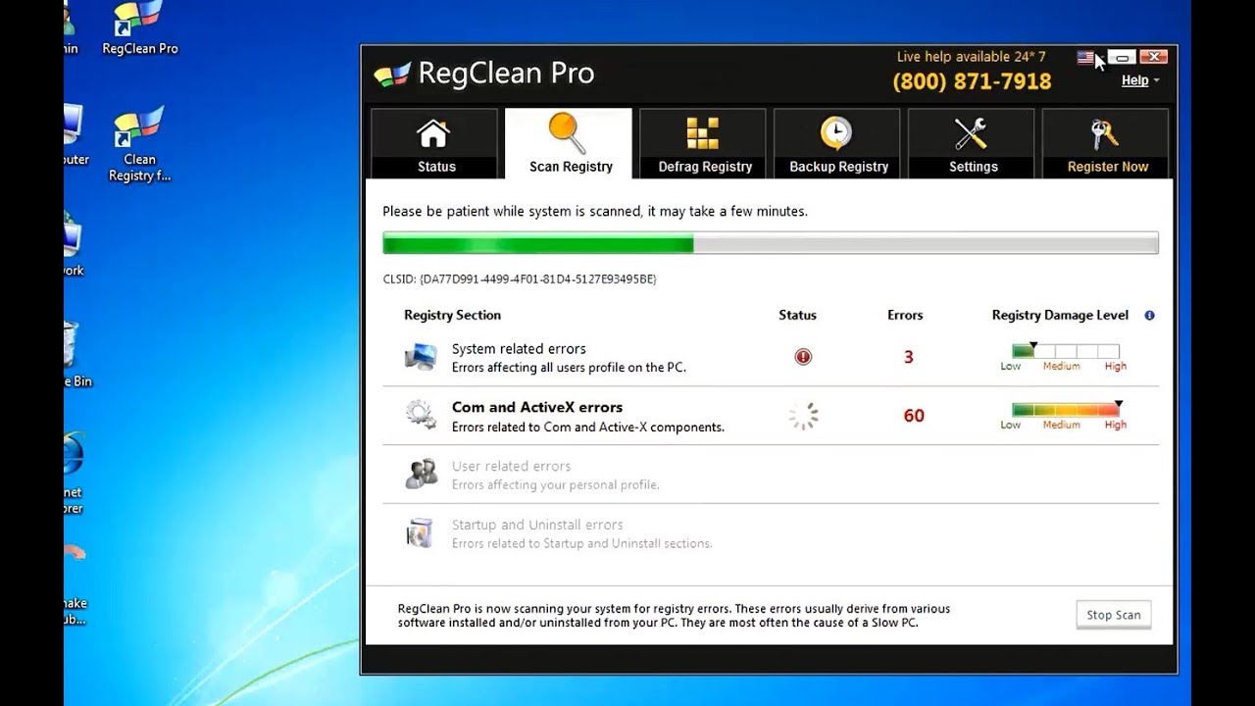Viewport: 1255px width, 706px height.
Task: Click the System related errors monitor icon
Action: (421, 357)
